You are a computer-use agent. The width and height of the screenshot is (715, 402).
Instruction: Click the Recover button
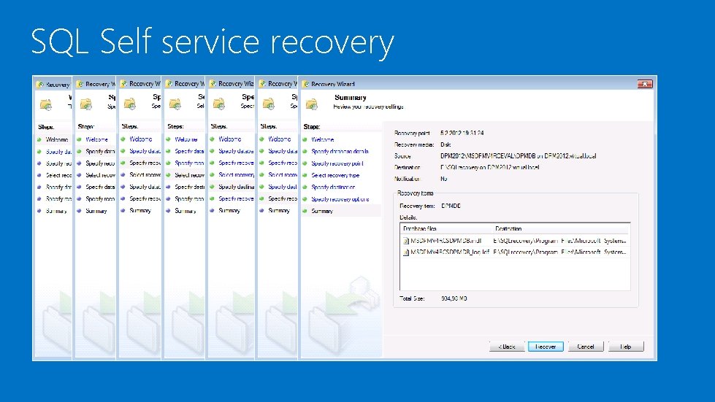546,347
